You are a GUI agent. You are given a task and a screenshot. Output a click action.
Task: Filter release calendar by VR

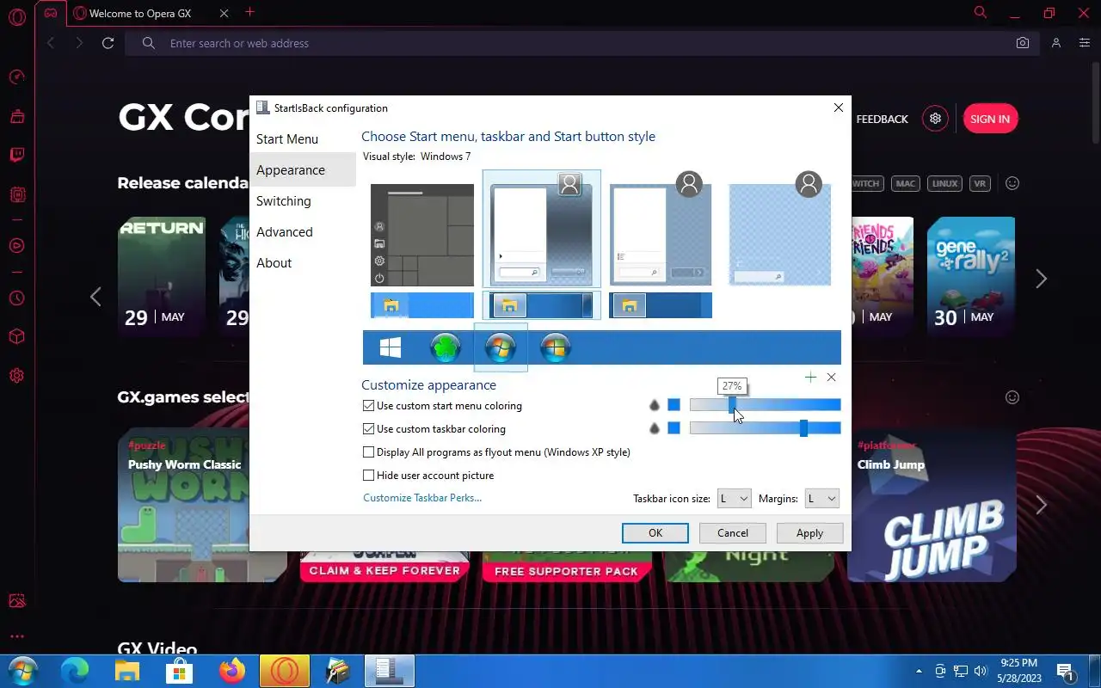pyautogui.click(x=980, y=183)
